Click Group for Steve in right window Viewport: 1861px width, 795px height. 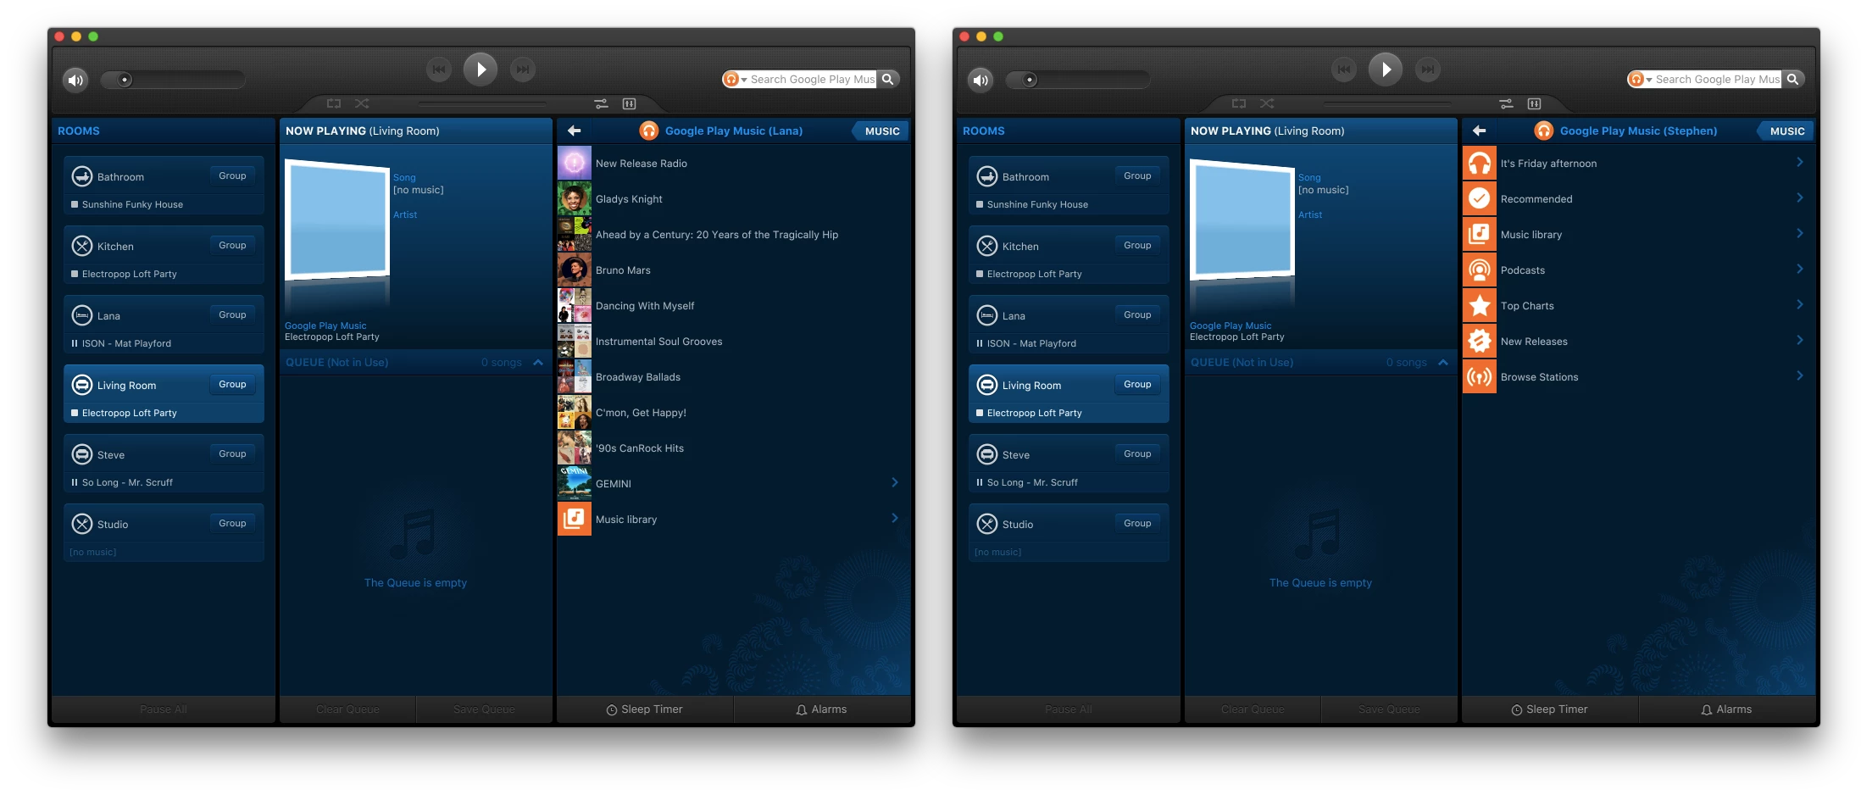tap(1137, 454)
